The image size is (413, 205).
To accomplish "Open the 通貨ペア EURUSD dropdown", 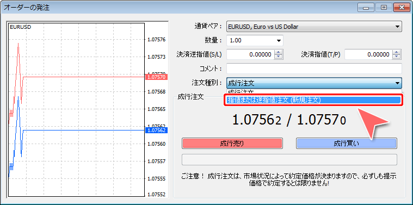I will (314, 26).
